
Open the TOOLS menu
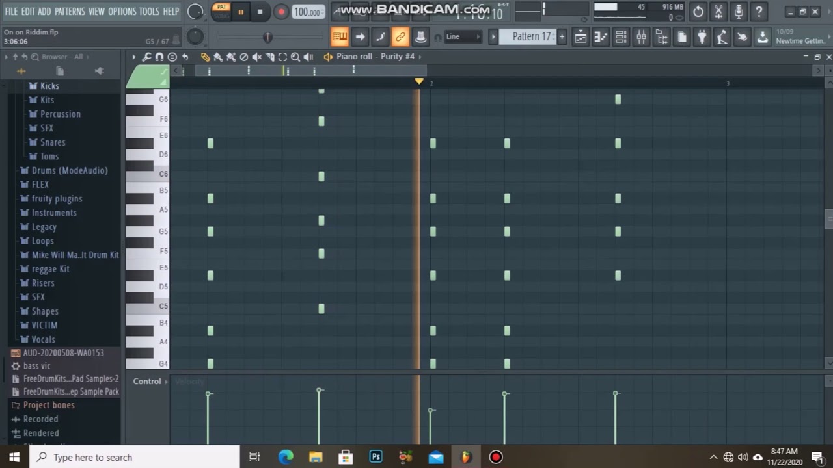point(149,12)
